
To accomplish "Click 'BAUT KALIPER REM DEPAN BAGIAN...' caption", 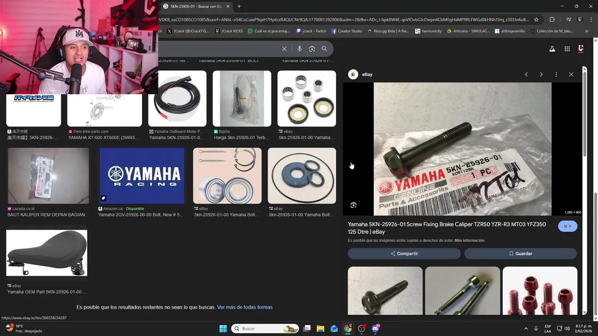I will click(x=48, y=215).
